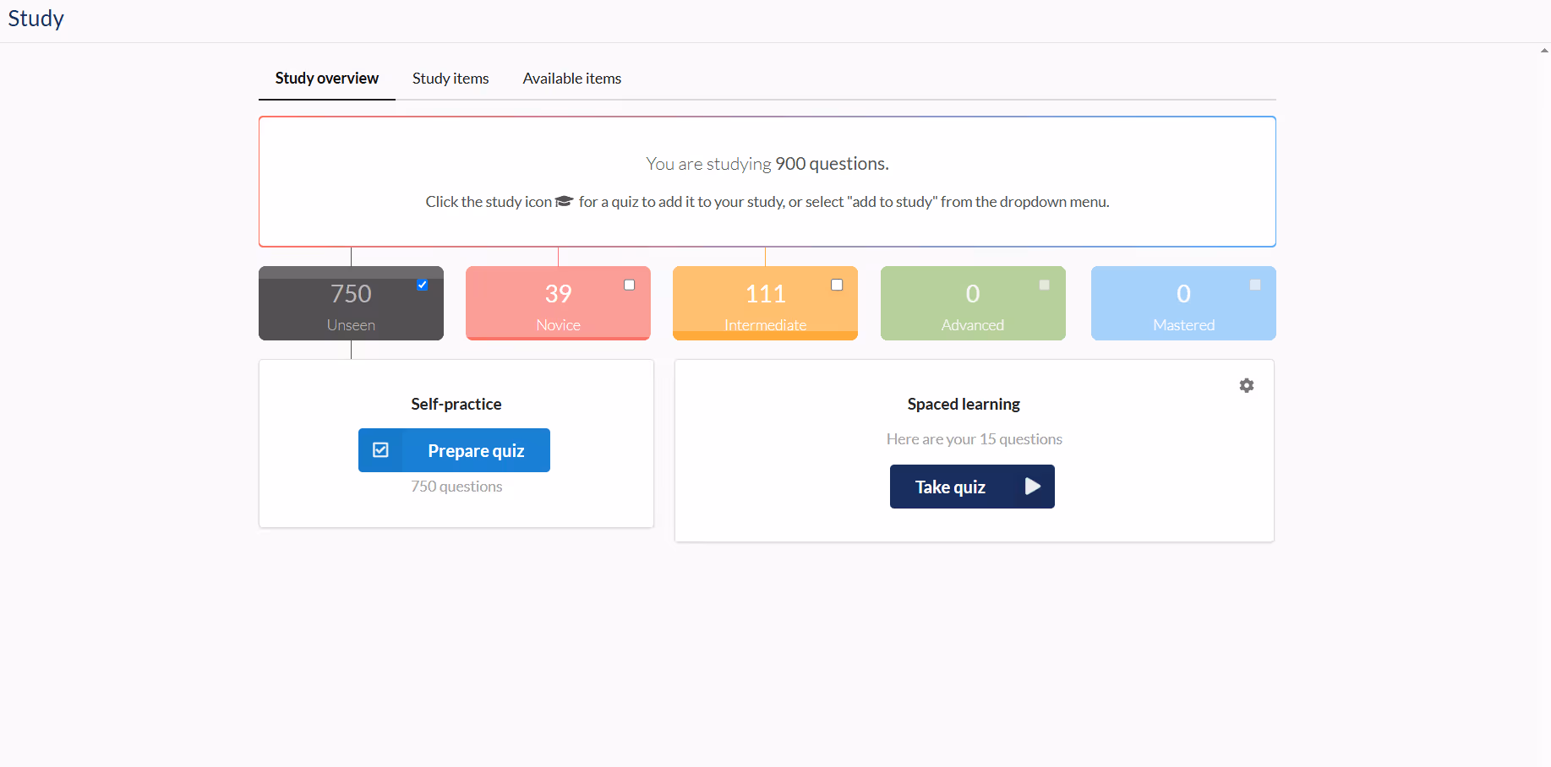
Task: Click the Spaced learning heading
Action: click(964, 404)
